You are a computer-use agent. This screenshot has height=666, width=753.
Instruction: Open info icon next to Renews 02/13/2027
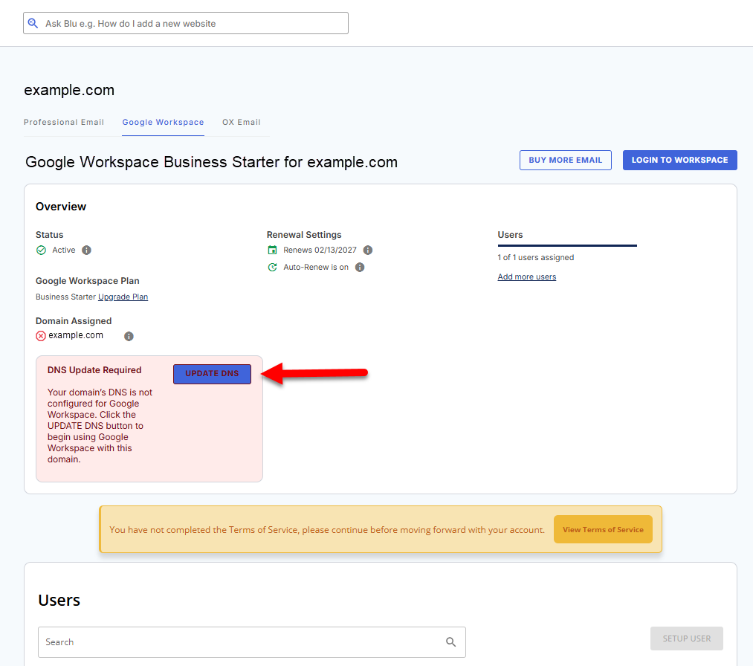pyautogui.click(x=368, y=250)
